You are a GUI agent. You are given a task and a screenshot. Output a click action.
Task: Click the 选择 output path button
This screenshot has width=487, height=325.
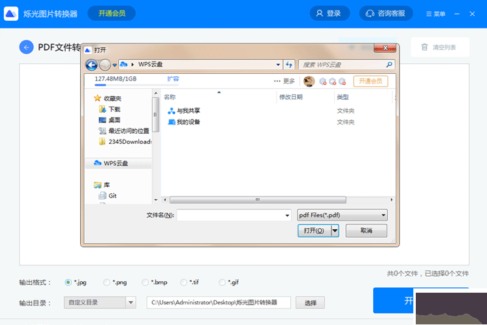310,302
